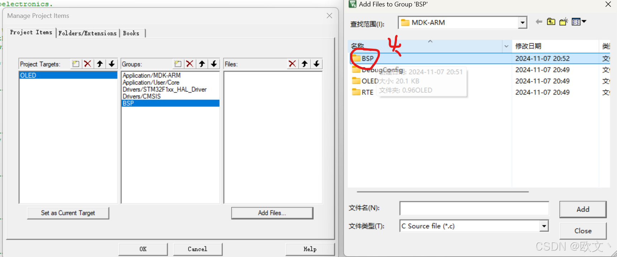The height and width of the screenshot is (257, 617).
Task: Select the Drivers/CMSIS group
Action: (x=142, y=96)
